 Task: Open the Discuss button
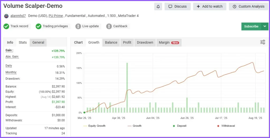tap(177, 7)
